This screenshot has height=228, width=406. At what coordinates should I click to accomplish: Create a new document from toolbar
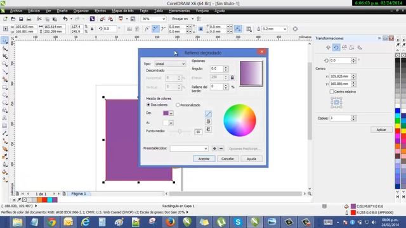tap(5, 19)
